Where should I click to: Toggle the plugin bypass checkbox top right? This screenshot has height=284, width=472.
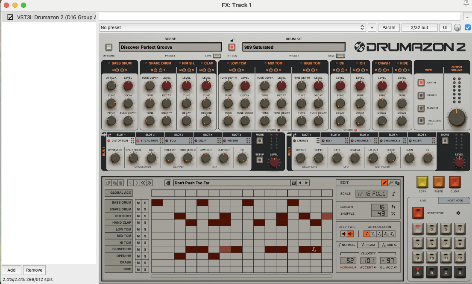(x=467, y=27)
